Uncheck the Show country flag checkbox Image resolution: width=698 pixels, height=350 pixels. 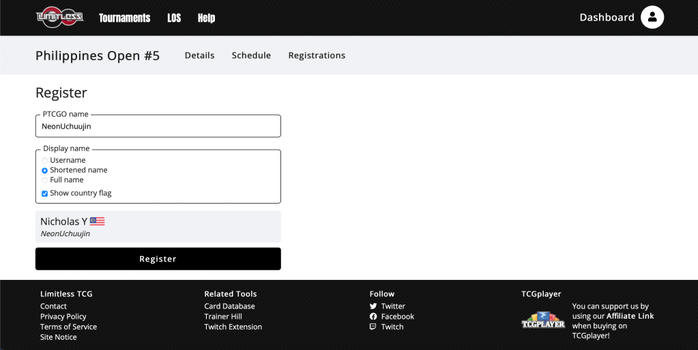[45, 193]
